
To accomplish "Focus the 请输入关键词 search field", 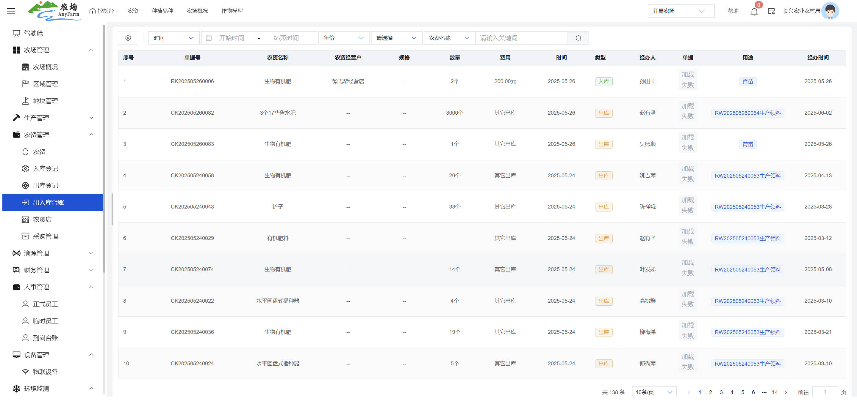I will pyautogui.click(x=521, y=38).
